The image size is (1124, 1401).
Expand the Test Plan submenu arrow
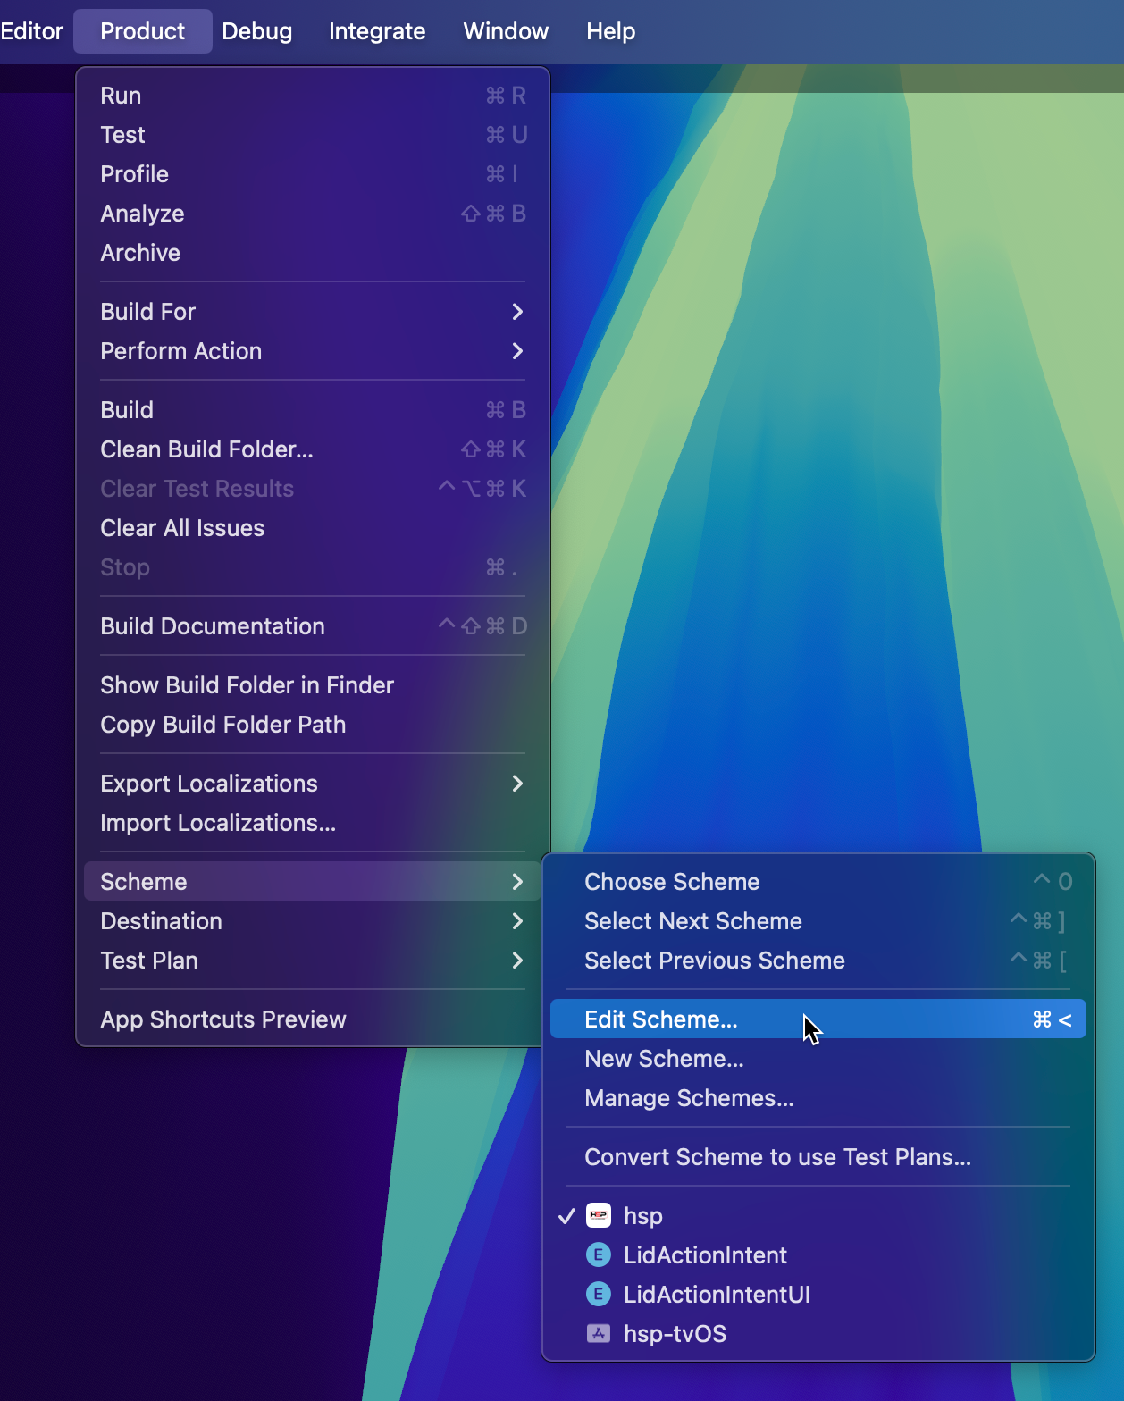[517, 961]
